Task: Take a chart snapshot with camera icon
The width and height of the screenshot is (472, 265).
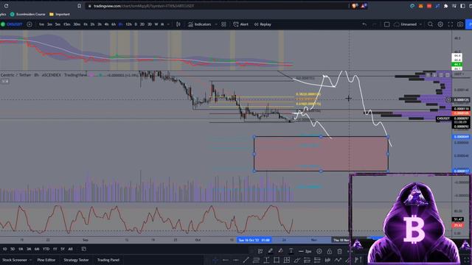Action: pos(460,24)
